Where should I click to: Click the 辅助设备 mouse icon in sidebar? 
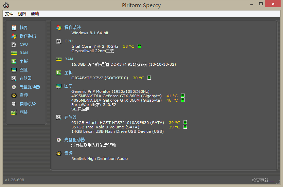pyautogui.click(x=14, y=104)
